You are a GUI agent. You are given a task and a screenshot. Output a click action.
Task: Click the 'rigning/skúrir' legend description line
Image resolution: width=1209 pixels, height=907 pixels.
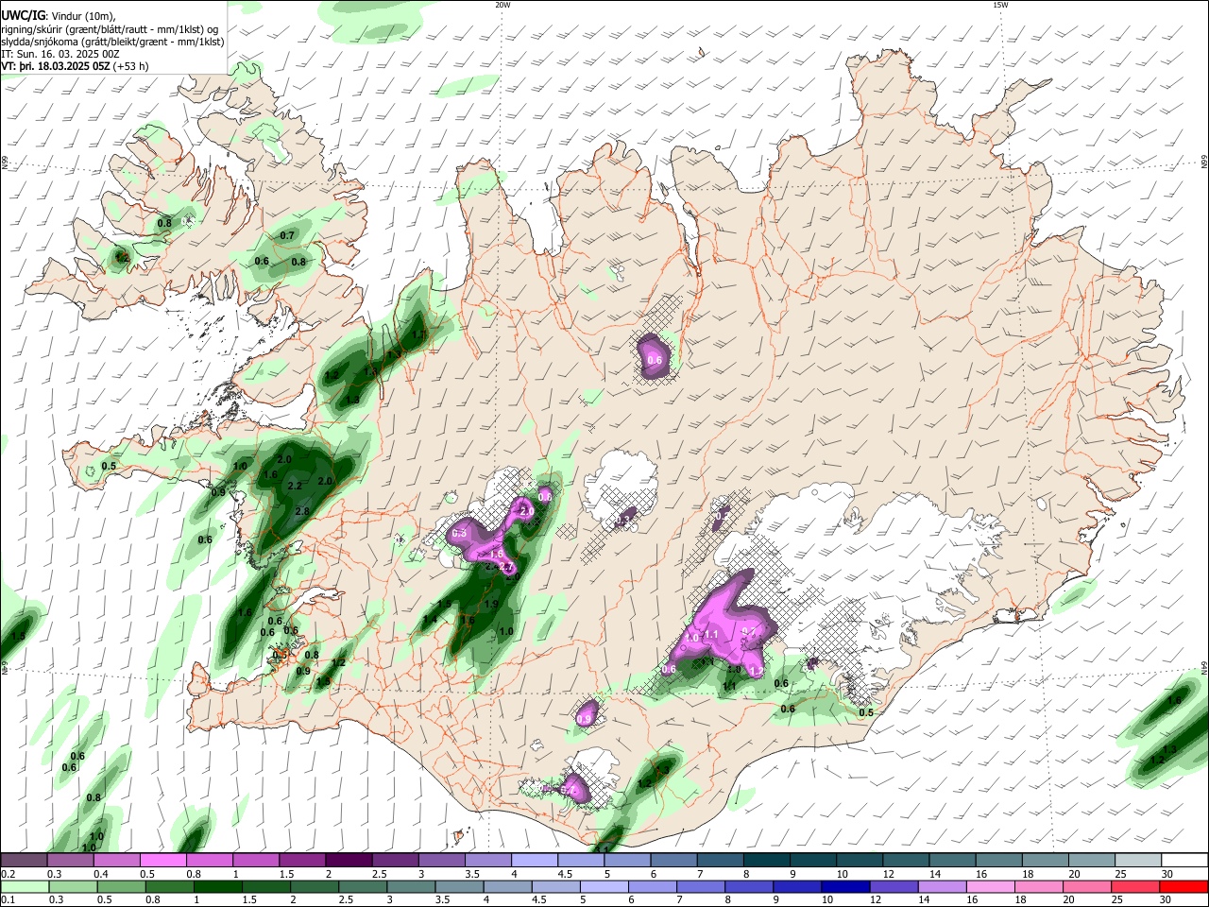110,29
